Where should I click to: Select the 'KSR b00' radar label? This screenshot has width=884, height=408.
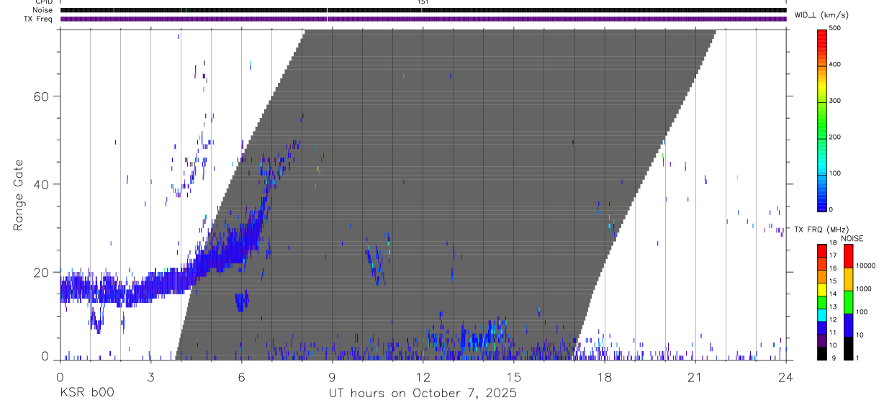pos(86,394)
